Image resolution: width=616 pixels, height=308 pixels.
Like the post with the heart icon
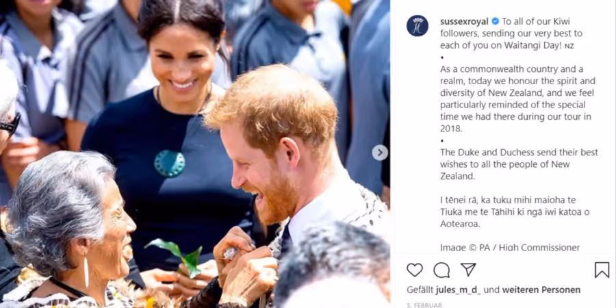tap(415, 270)
